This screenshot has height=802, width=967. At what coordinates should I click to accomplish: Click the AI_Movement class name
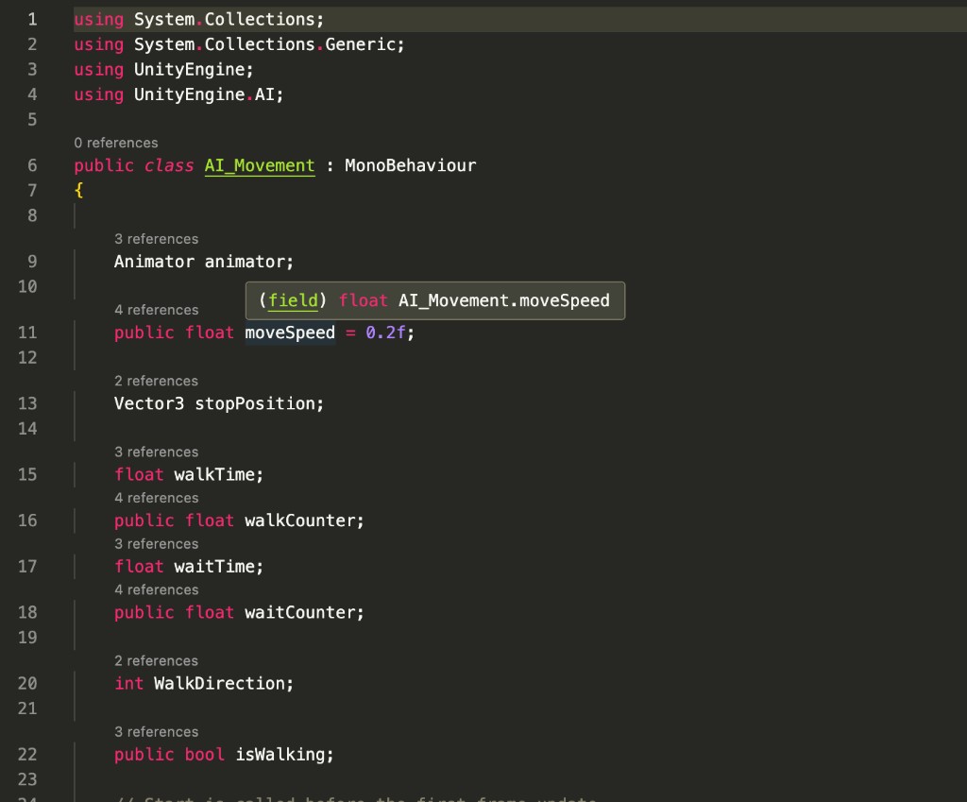(x=260, y=166)
